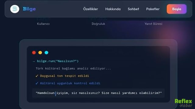
Task: Open the Özellikler menu item
Action: [x=90, y=9]
